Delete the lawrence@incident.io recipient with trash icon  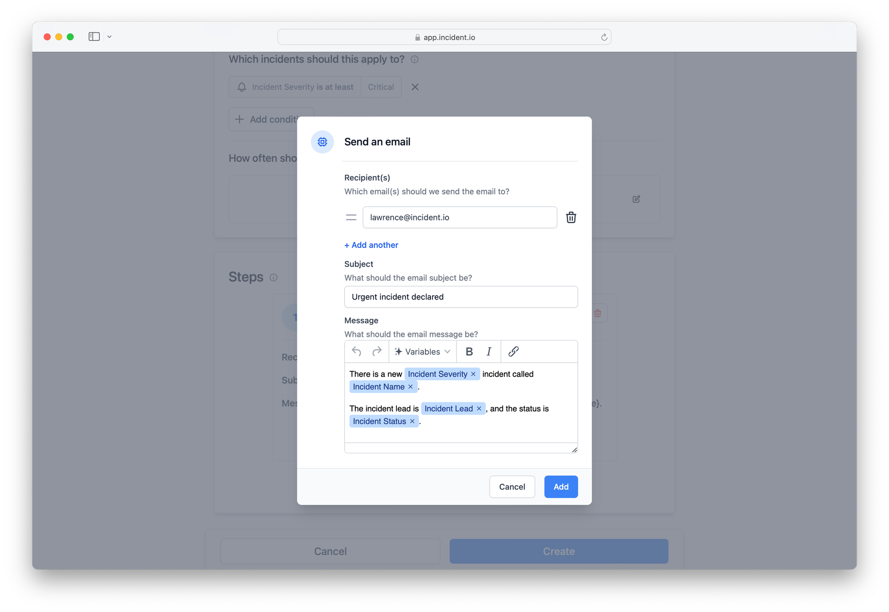[571, 217]
